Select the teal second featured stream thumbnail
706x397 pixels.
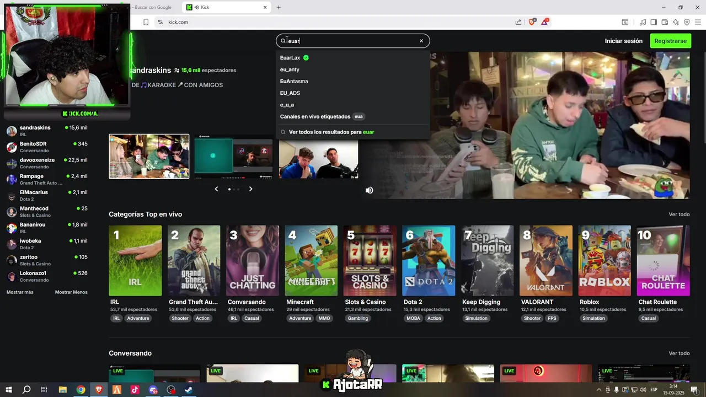point(233,157)
